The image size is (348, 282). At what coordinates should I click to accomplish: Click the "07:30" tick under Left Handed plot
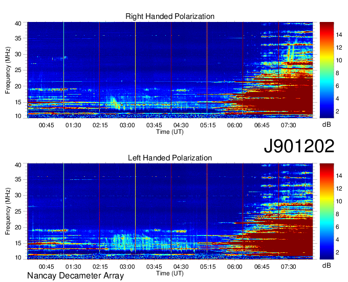pyautogui.click(x=289, y=267)
